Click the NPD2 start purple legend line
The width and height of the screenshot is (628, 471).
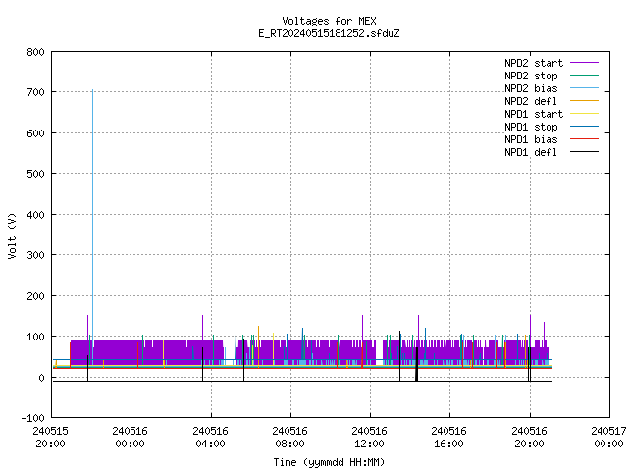click(x=585, y=63)
